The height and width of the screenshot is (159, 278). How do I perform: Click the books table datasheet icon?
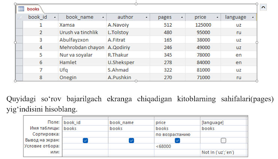[x=21, y=9]
